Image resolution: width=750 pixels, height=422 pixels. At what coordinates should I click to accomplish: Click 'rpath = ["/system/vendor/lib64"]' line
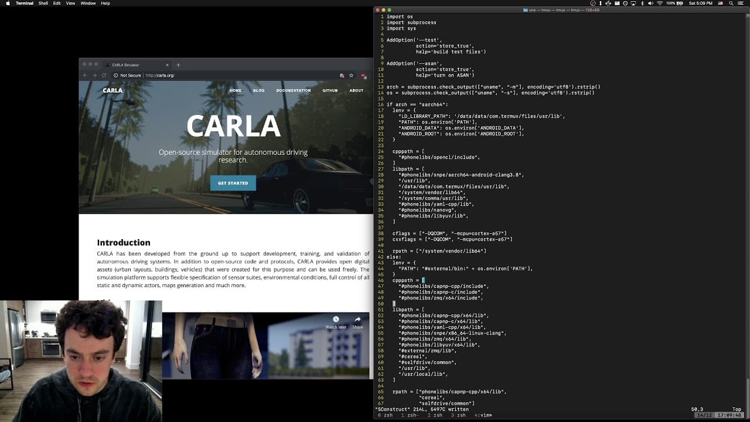point(439,251)
